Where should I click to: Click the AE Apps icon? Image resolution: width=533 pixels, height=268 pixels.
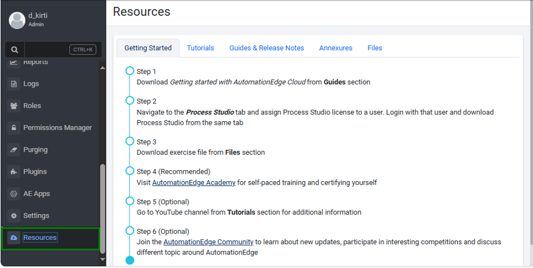14,194
